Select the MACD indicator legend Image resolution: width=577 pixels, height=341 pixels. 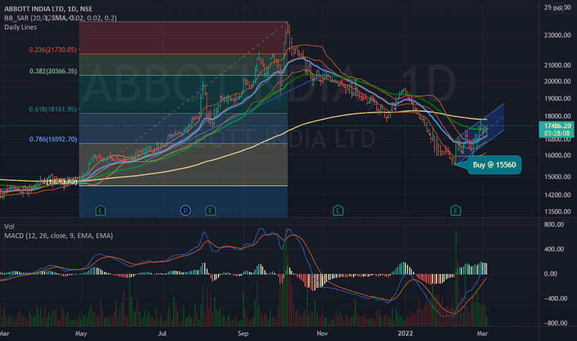pos(59,236)
